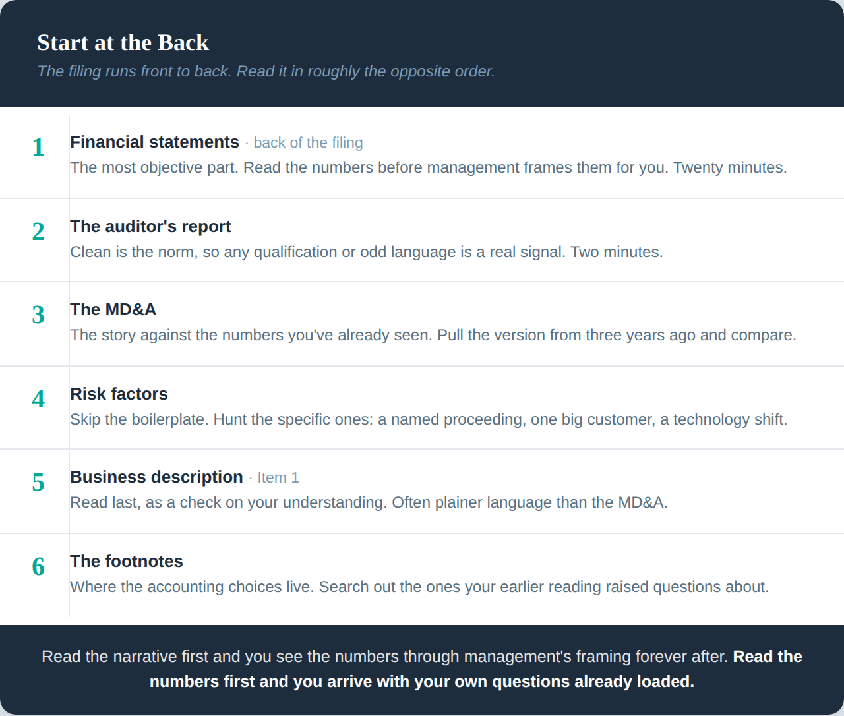This screenshot has width=844, height=716.
Task: Click the 'Clean is the norm' description
Action: point(367,252)
